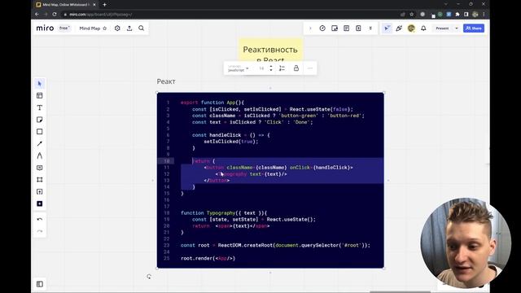Open the Upload tool
Viewport: 521px width, 293px height.
pos(40,192)
